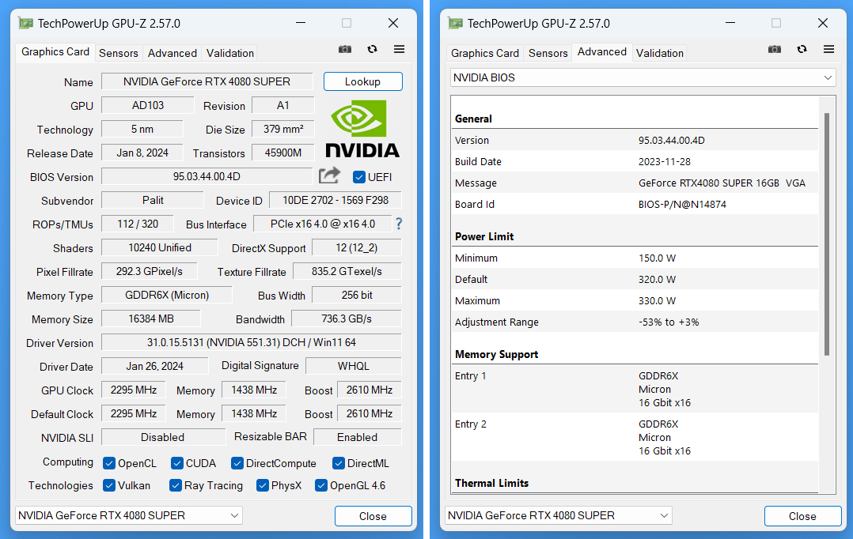The height and width of the screenshot is (539, 853).
Task: Open the Validation tab in the right window
Action: click(660, 53)
